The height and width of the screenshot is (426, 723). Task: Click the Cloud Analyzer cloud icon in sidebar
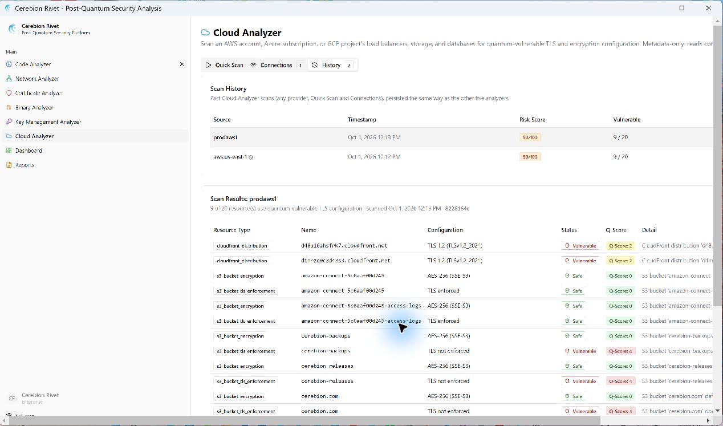coord(9,136)
